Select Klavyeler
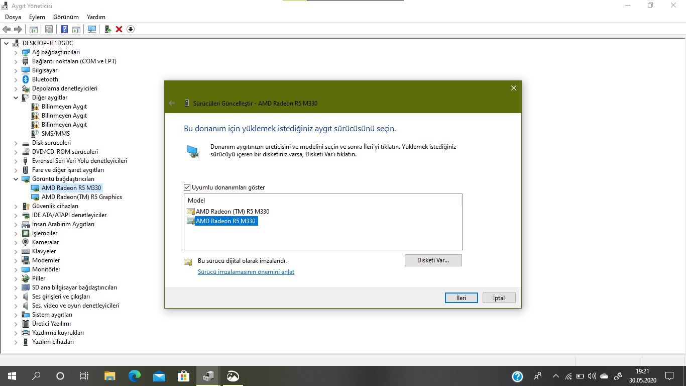The image size is (686, 386). point(44,251)
